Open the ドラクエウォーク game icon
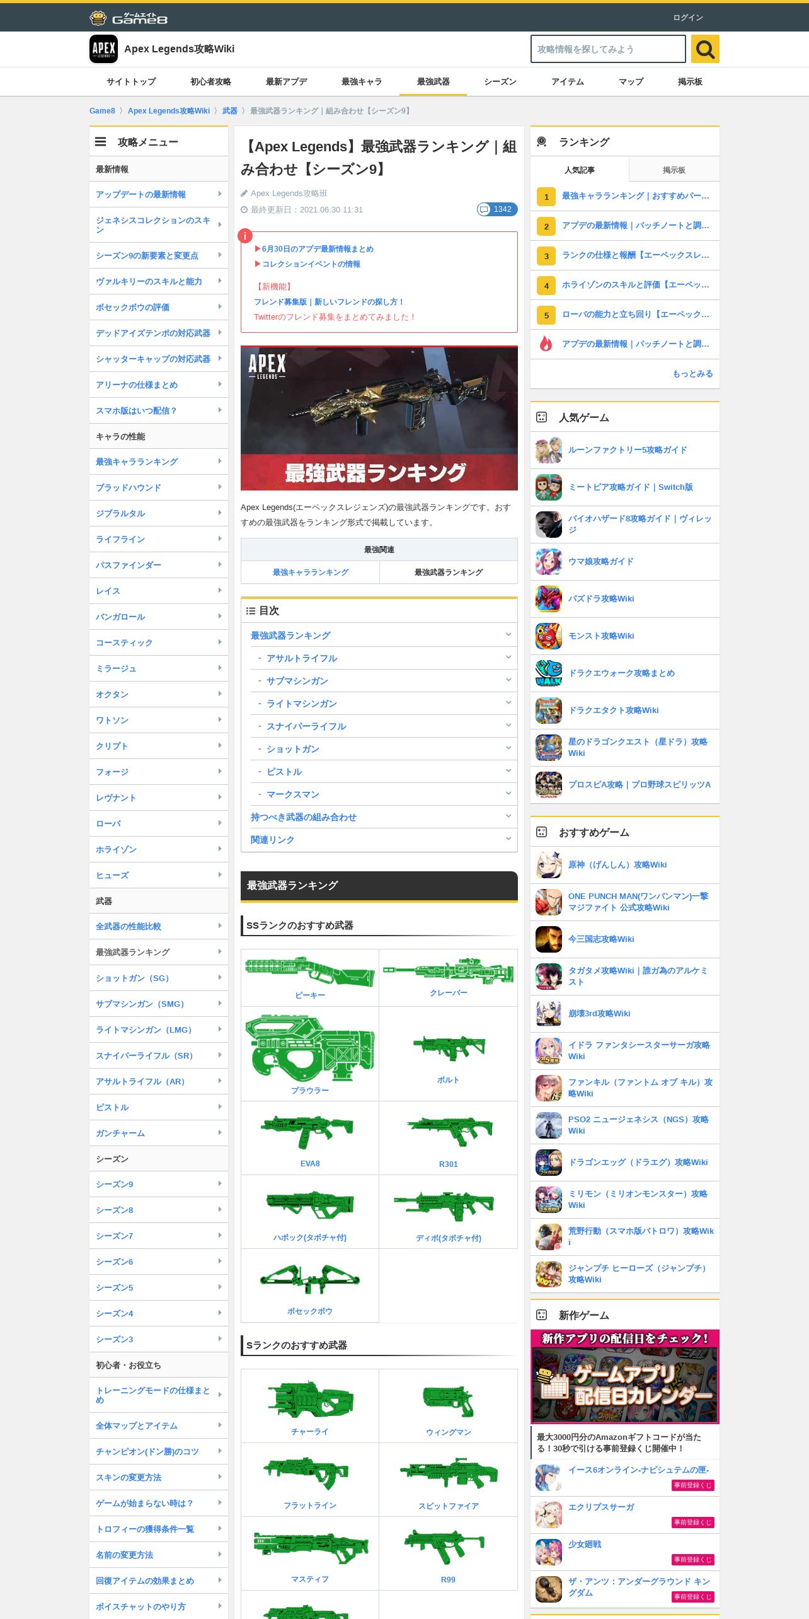The width and height of the screenshot is (809, 1619). coord(549,673)
